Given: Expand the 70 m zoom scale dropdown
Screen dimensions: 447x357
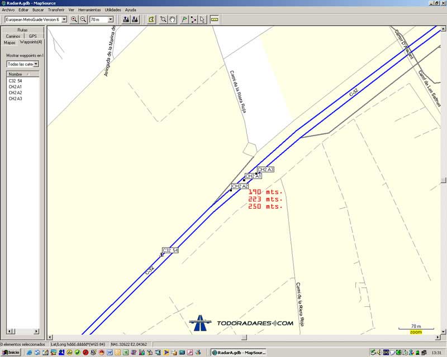Looking at the screenshot, I should click(x=111, y=20).
